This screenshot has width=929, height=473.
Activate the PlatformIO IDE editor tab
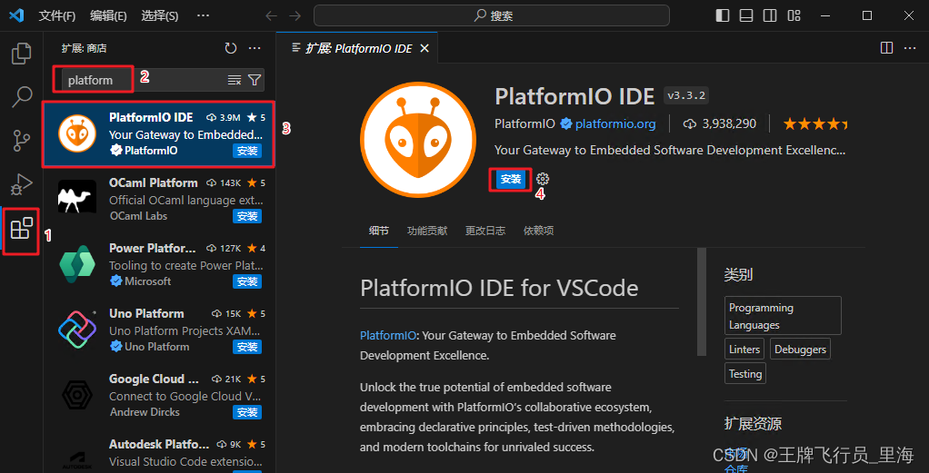pyautogui.click(x=358, y=48)
